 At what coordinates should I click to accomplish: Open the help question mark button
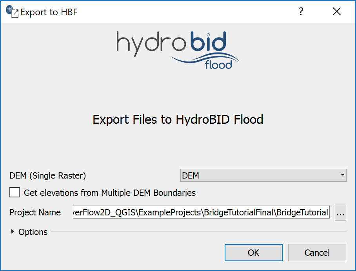[301, 12]
